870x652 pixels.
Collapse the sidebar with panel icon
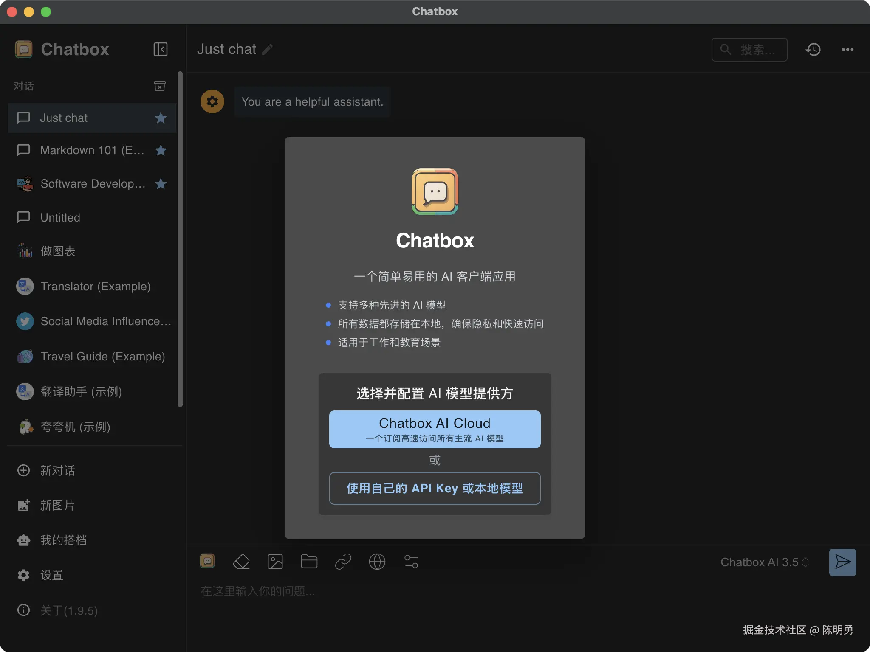click(x=160, y=49)
